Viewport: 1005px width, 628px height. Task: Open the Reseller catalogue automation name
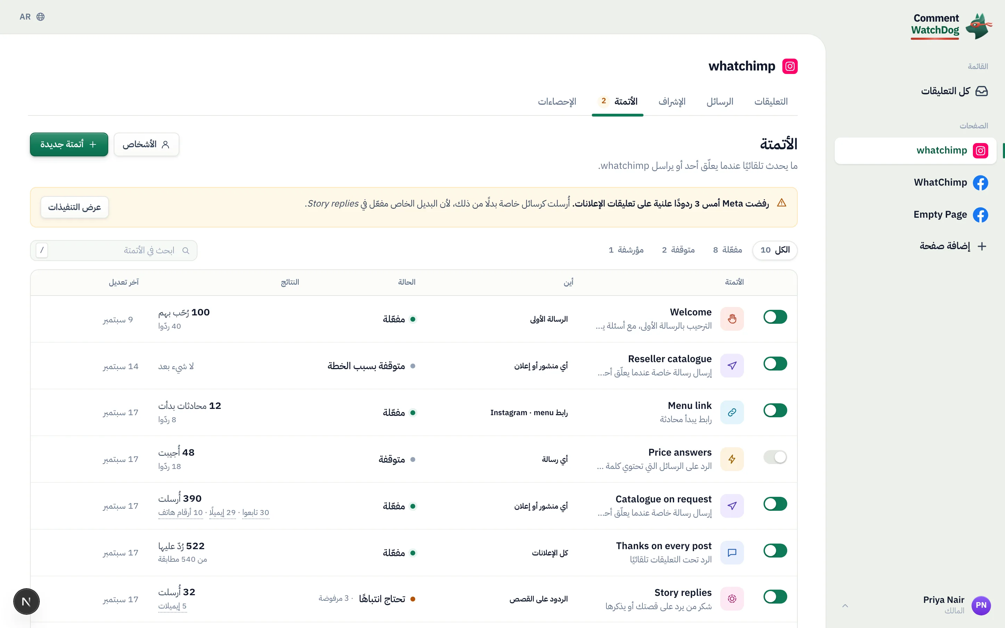(669, 359)
